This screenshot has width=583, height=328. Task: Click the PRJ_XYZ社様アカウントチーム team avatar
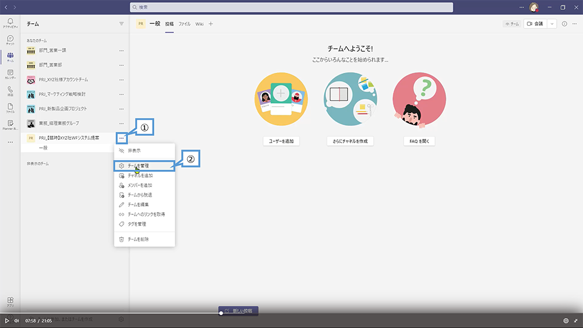point(31,79)
